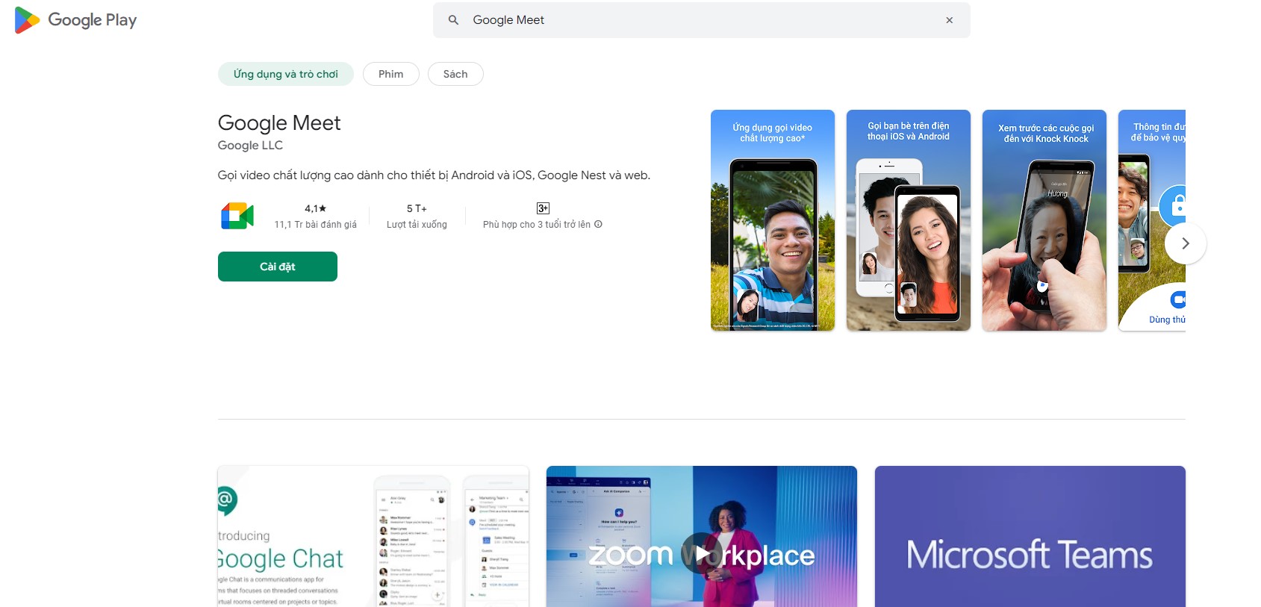Switch to the Phim filter
This screenshot has height=607, width=1261.
pos(390,74)
